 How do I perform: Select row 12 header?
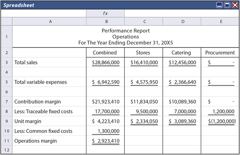pyautogui.click(x=6, y=150)
